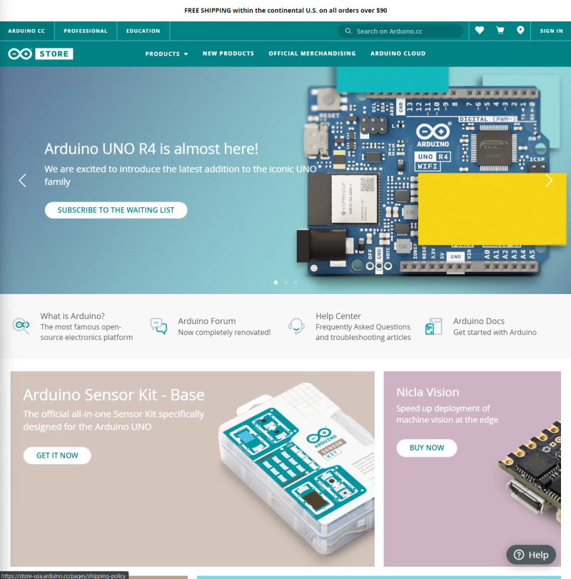The width and height of the screenshot is (571, 579).
Task: Select the second carousel dot
Action: [285, 282]
